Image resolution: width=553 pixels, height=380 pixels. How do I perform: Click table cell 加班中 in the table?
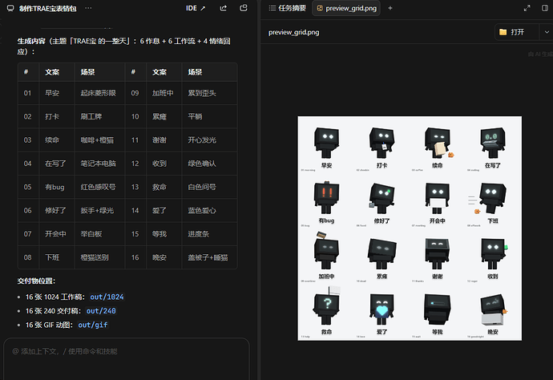point(163,93)
